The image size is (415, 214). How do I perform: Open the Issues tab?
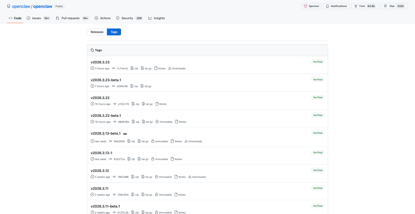(x=36, y=18)
